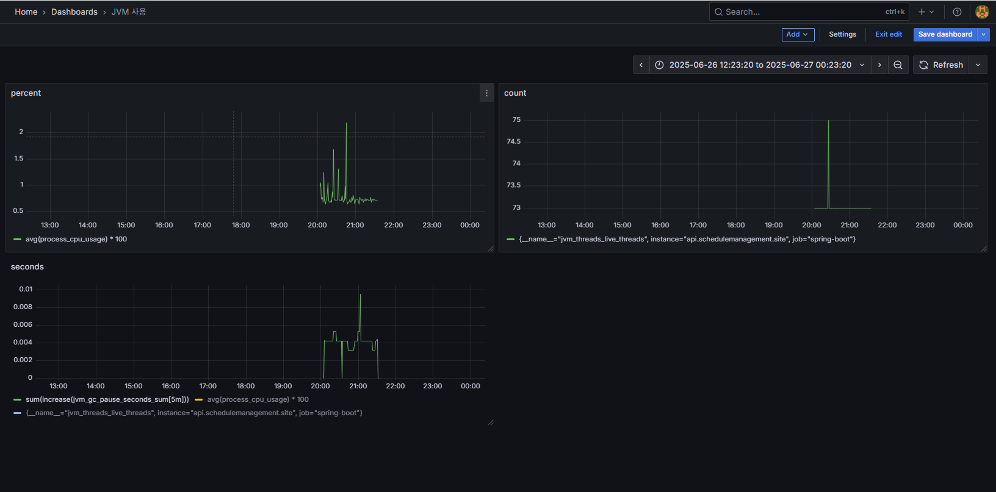Click the 1.5 y-axis label in percent panel

coord(18,158)
